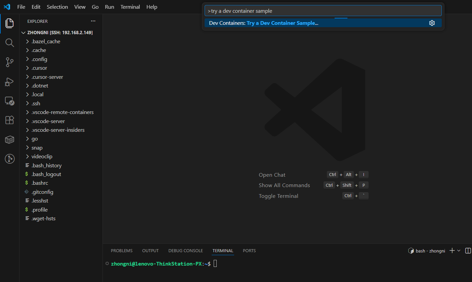
Task: Toggle the panel layout icon at the terminal's right
Action: [468, 251]
